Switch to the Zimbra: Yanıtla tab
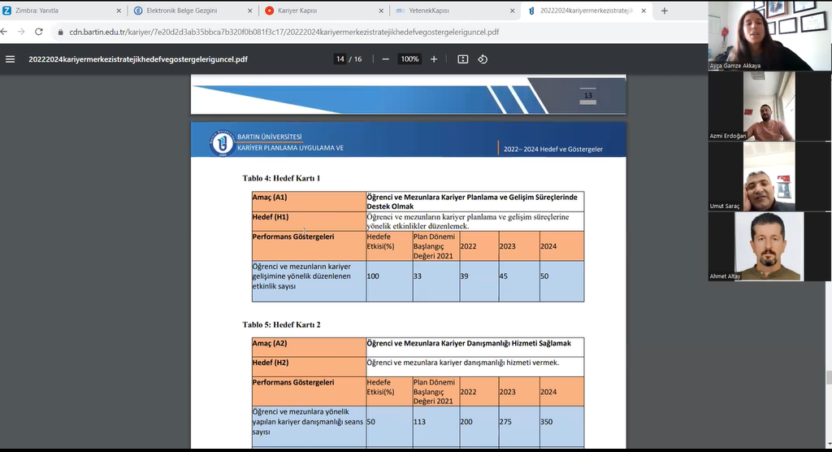Screen dimensions: 832x452 [x=62, y=11]
